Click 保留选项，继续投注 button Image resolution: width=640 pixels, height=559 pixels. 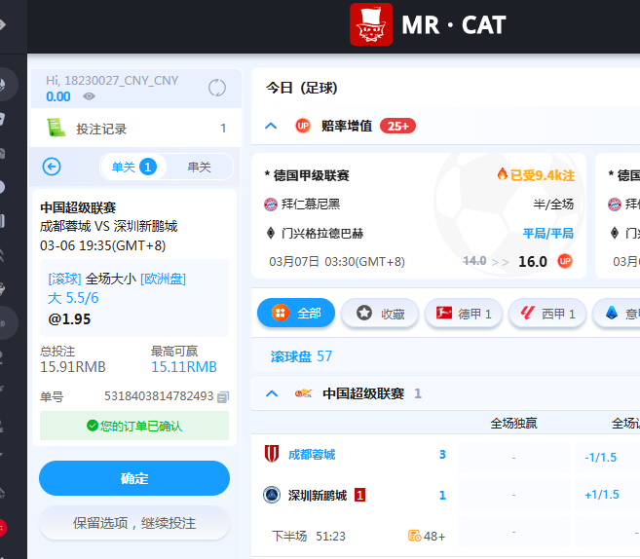coord(134,523)
